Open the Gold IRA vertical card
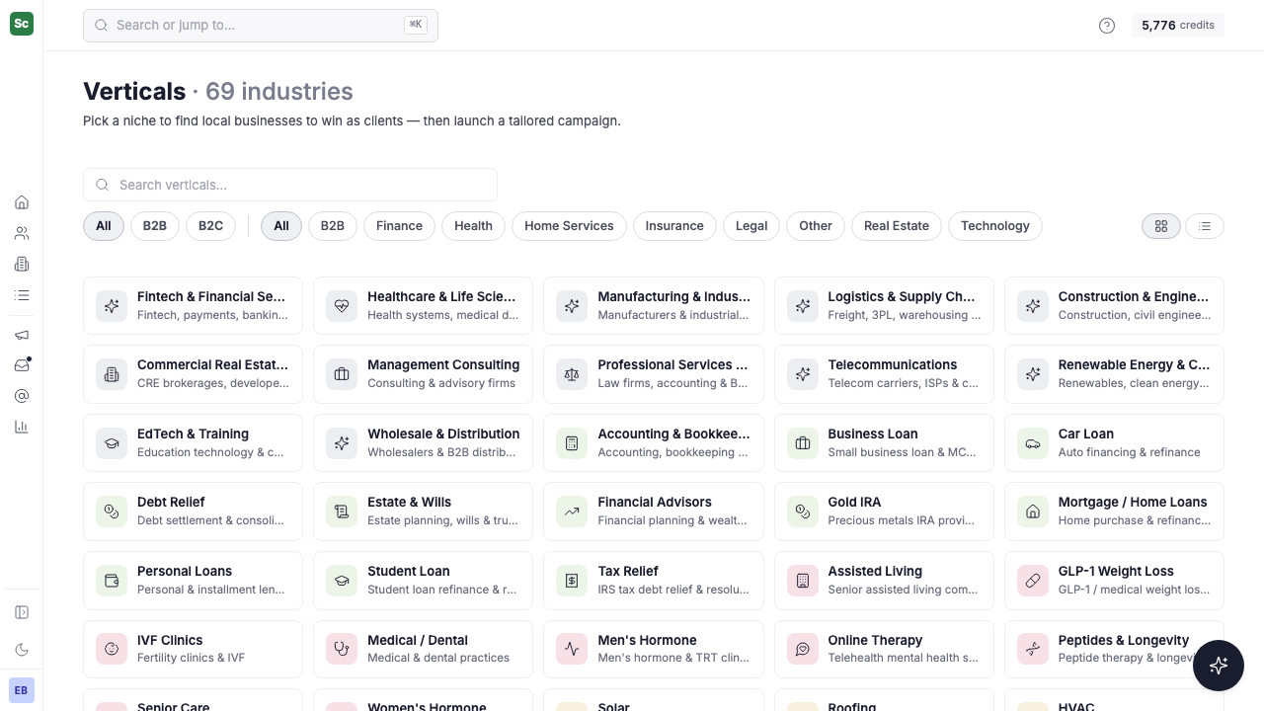 click(884, 512)
